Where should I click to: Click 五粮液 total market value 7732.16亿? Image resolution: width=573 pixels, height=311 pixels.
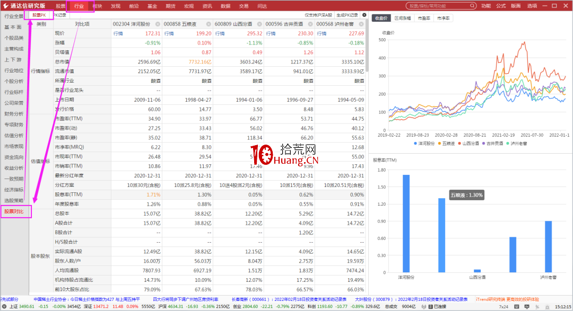click(x=200, y=62)
